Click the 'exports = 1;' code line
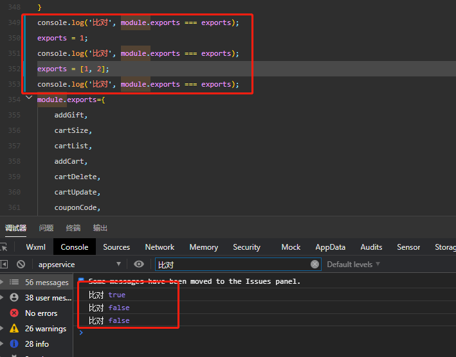 62,38
